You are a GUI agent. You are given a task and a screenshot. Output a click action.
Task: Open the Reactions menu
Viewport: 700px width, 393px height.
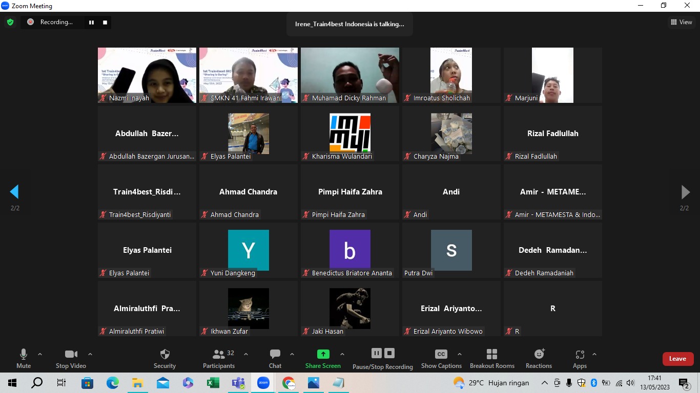coord(539,355)
